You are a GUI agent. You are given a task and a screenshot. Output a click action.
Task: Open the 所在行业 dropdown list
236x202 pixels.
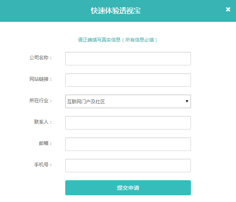click(x=128, y=101)
